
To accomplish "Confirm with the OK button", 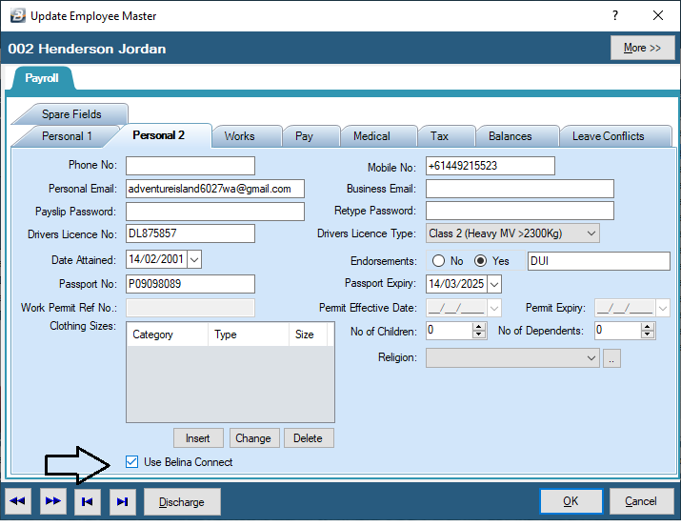I will 571,501.
